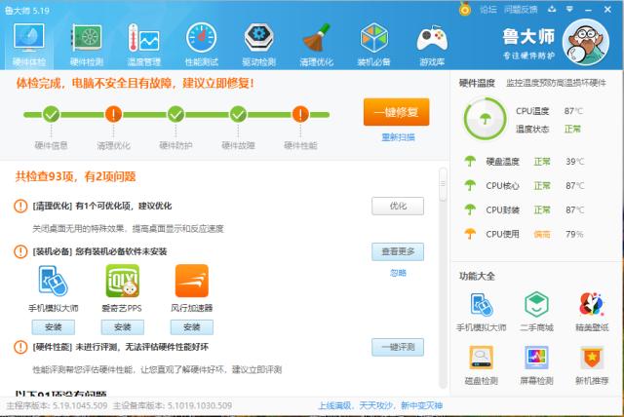The image size is (624, 417).
Task: Start benchmark with 一键评测 button
Action: 397,348
